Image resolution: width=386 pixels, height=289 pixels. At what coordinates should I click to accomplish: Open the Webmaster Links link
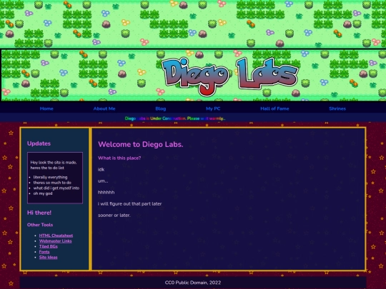click(x=55, y=241)
